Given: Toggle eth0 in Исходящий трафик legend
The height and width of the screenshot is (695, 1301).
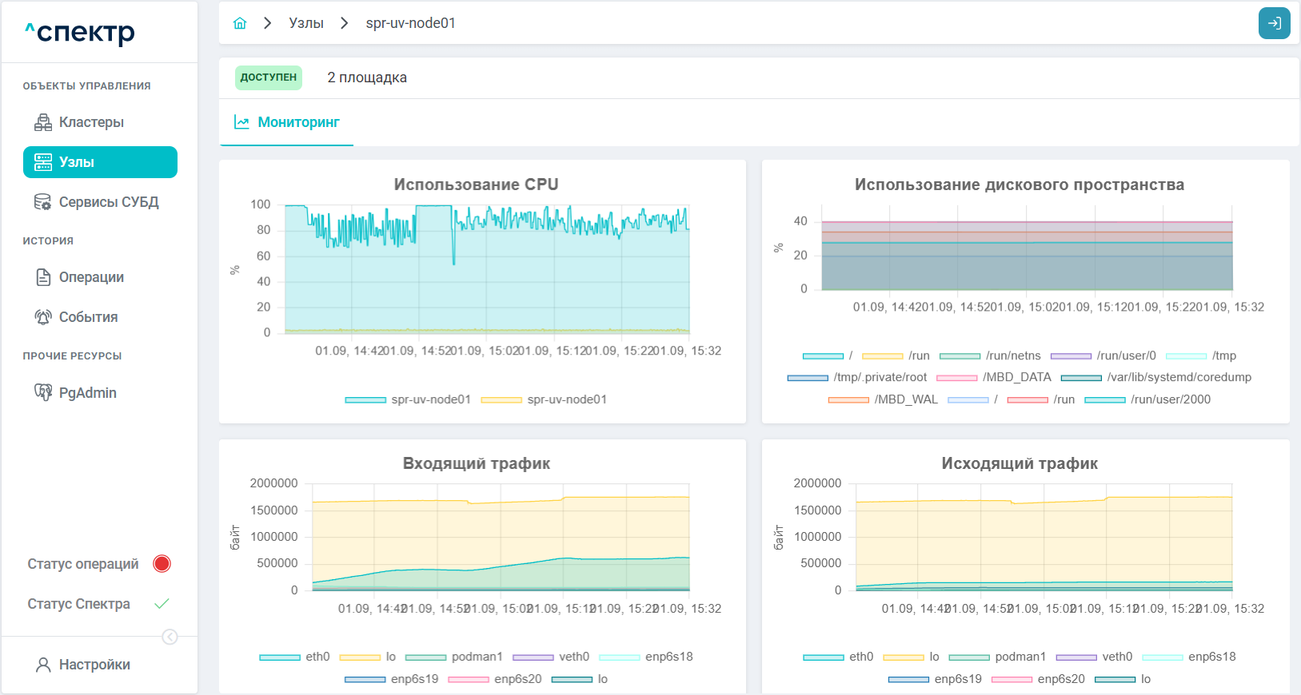Looking at the screenshot, I should pyautogui.click(x=838, y=657).
